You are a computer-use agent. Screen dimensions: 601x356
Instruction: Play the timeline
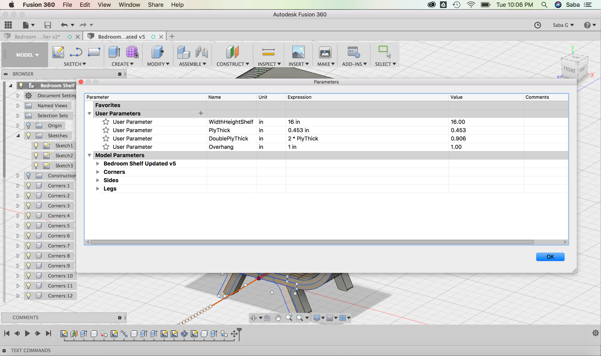[x=27, y=333]
